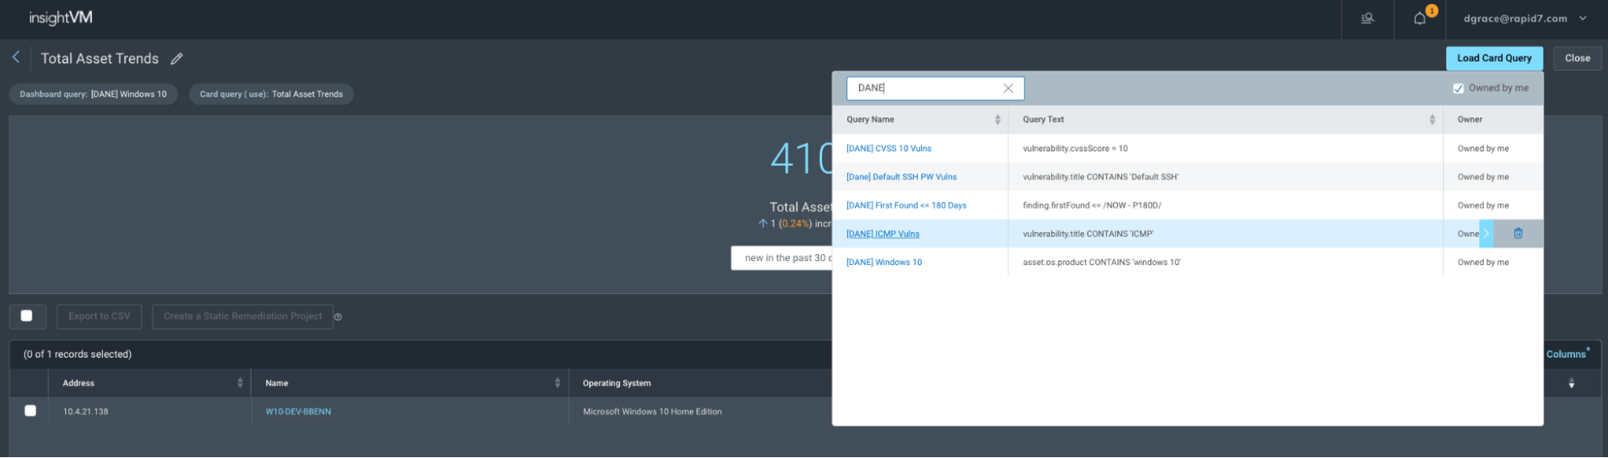This screenshot has width=1608, height=458.
Task: Uncheck the Owned by me checkbox
Action: (1458, 88)
